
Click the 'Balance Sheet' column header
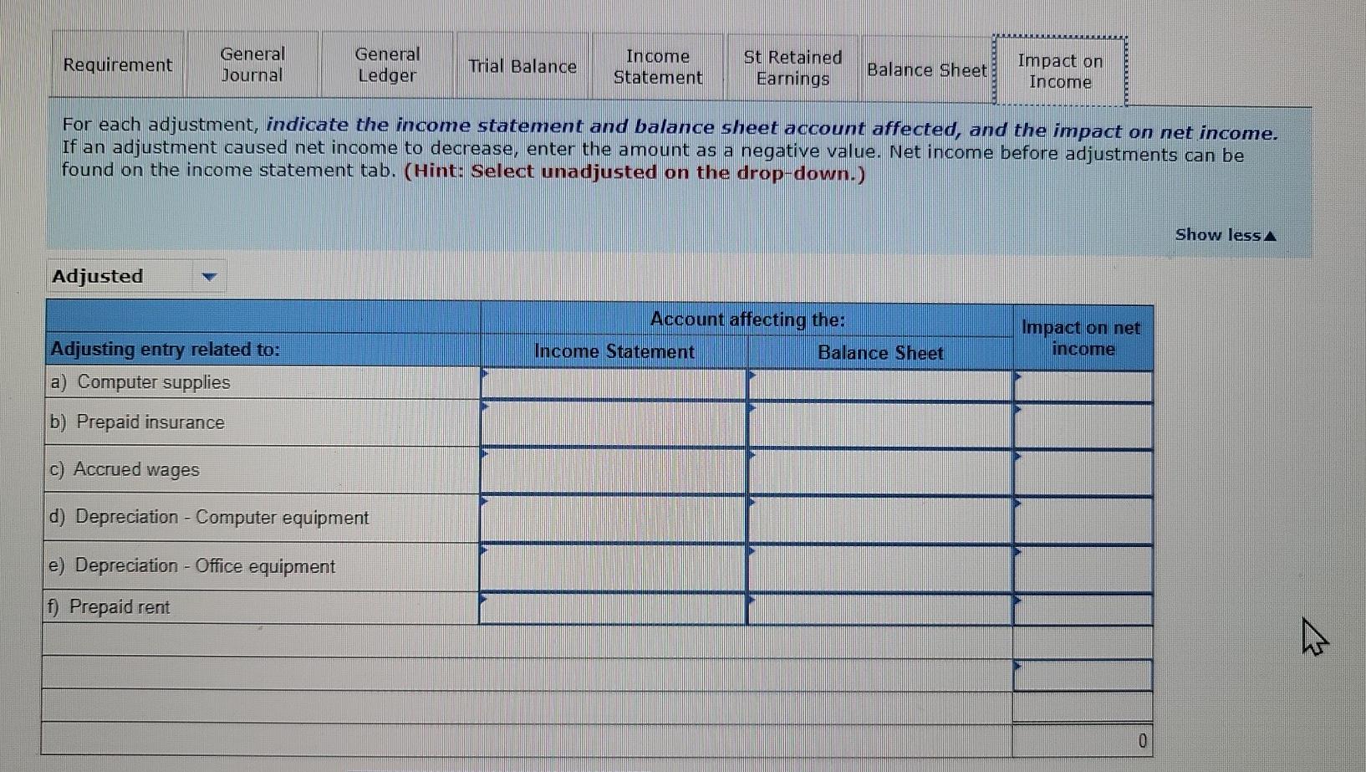coord(880,353)
